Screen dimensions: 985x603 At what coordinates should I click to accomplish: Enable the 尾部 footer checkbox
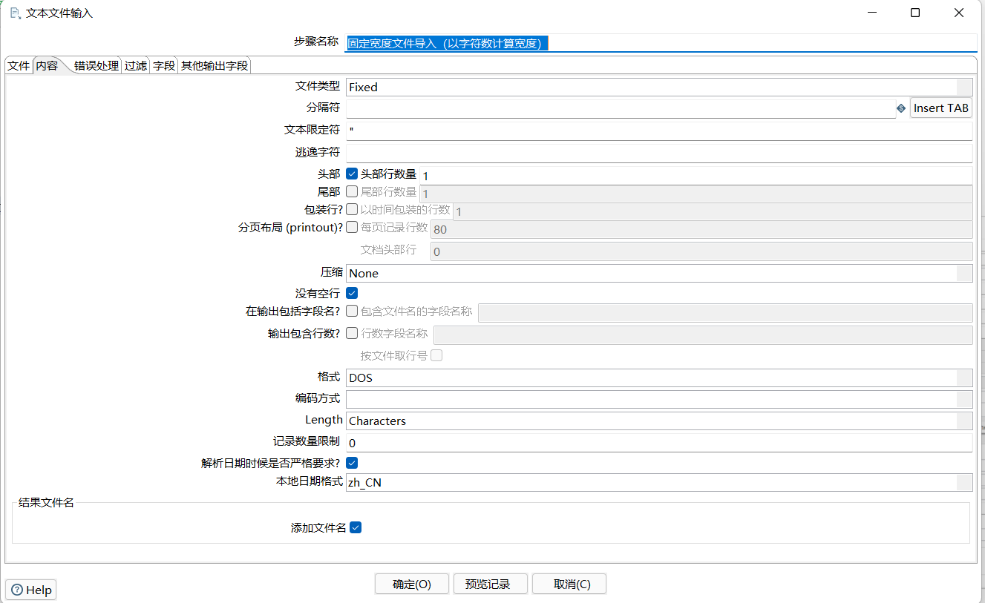tap(352, 191)
